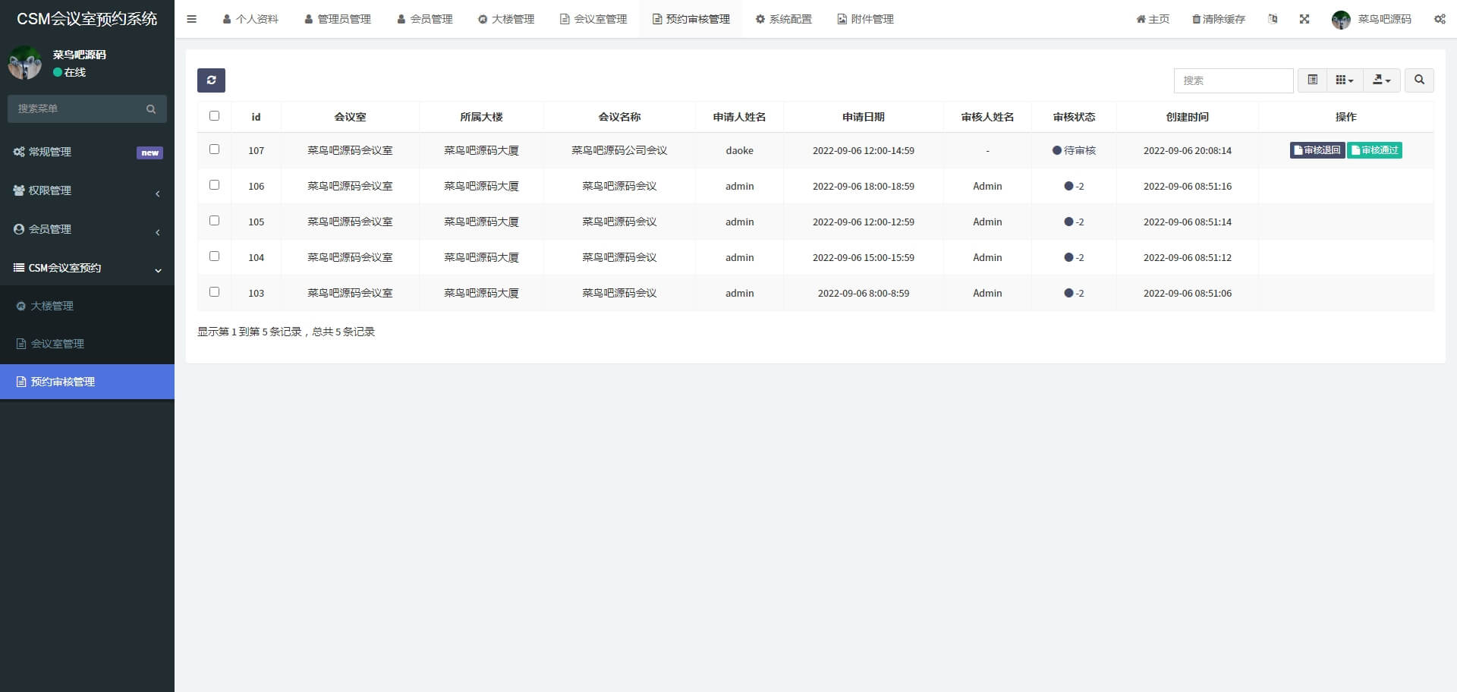The height and width of the screenshot is (692, 1457).
Task: Click the 菜鸟吧源码 avatar thumbnail
Action: 1340,19
